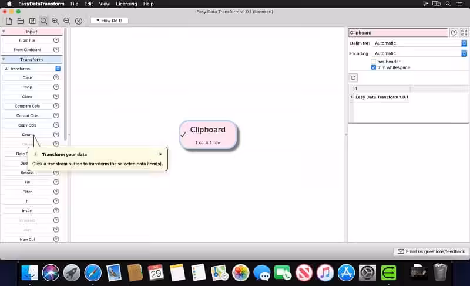Click the circled X stop toolbar icon

click(x=79, y=21)
